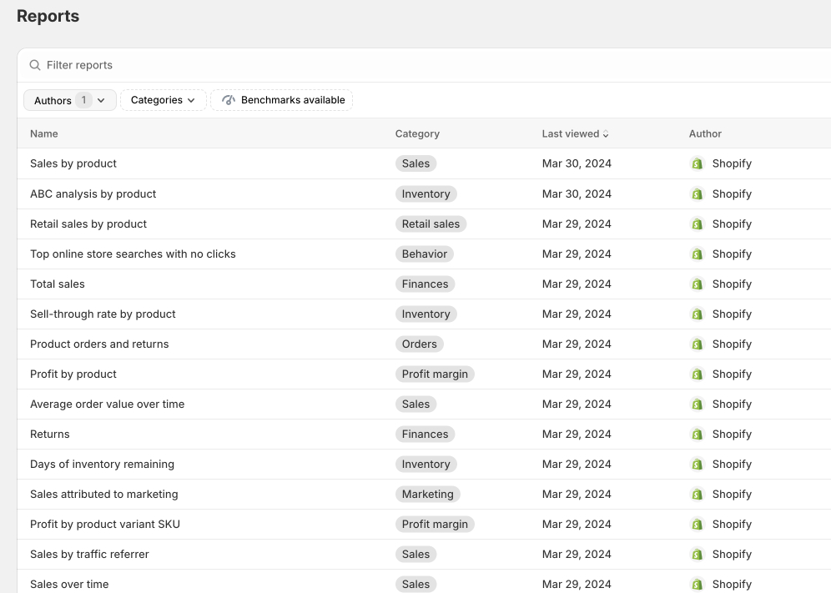831x593 pixels.
Task: Click Shopify author text in Returns row
Action: [x=732, y=435]
